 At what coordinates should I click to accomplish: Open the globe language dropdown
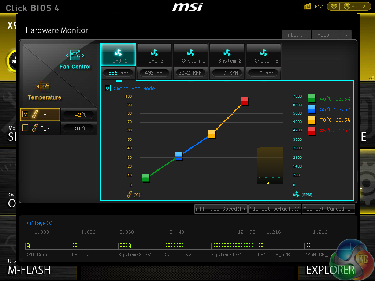(x=349, y=7)
